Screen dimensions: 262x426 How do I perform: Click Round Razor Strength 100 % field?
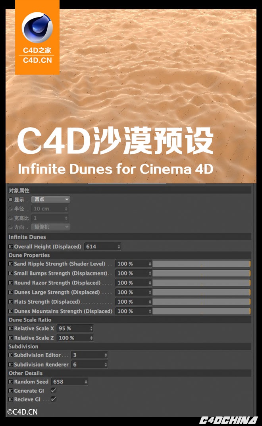[x=133, y=283]
